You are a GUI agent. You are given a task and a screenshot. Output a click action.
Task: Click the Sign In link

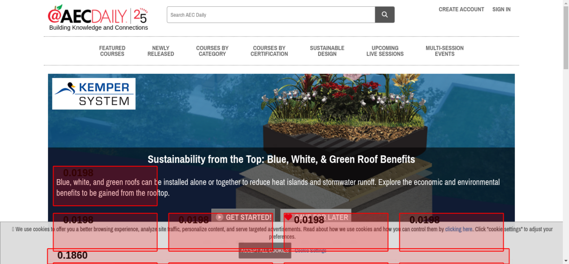[x=501, y=9]
